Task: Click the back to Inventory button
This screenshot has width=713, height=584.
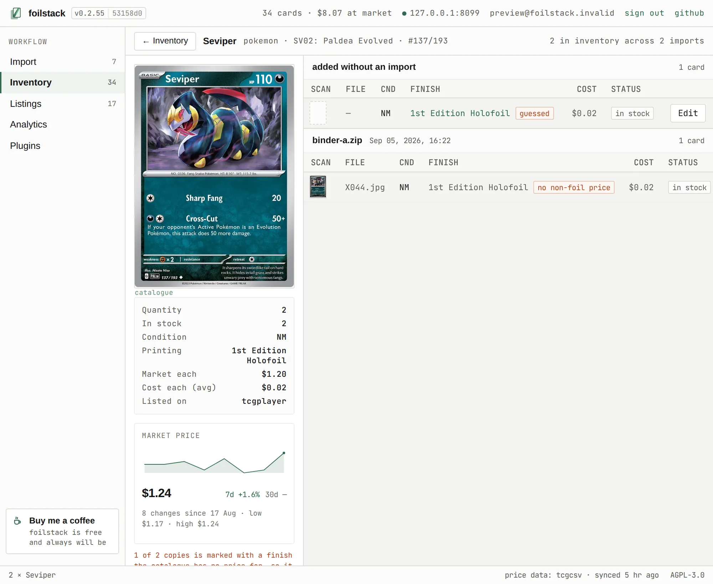Action: [x=165, y=41]
